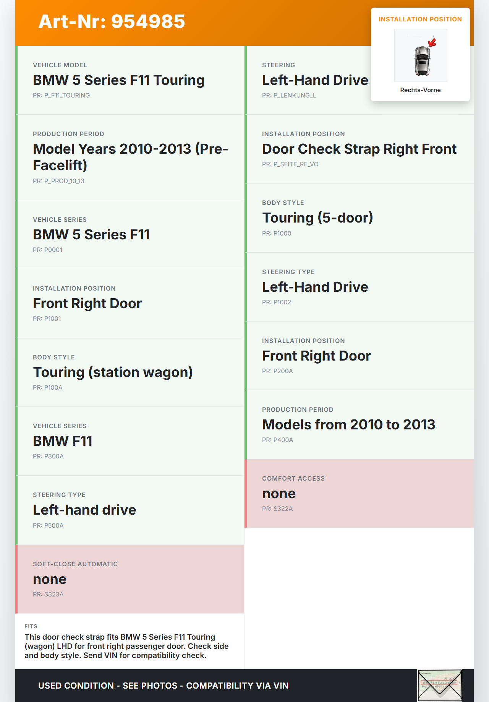The width and height of the screenshot is (489, 702).
Task: Select Models from 2010 to 2013 entry
Action: pyautogui.click(x=348, y=425)
